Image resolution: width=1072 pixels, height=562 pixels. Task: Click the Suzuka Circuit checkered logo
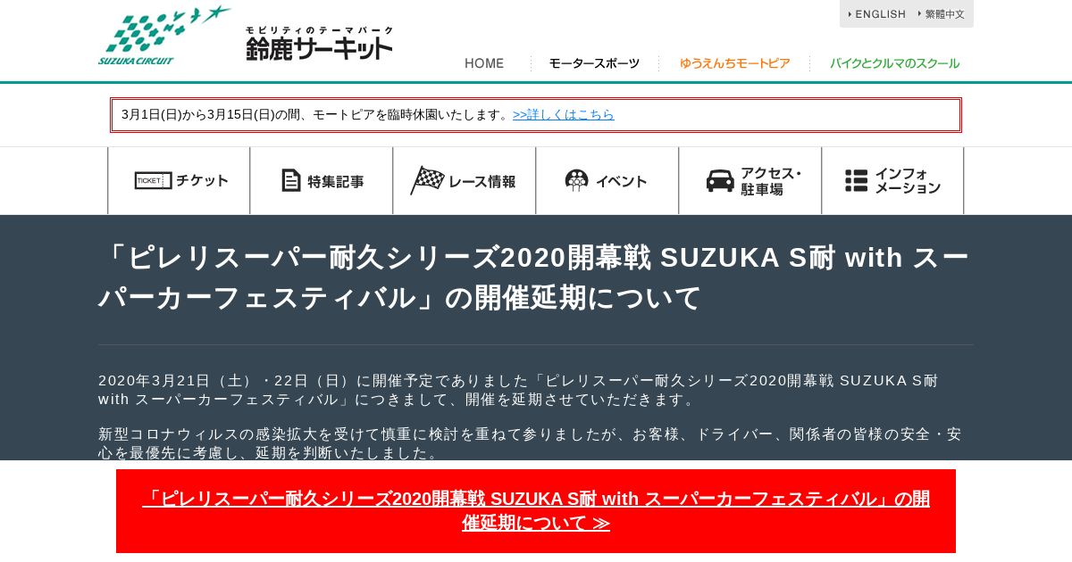coord(164,35)
